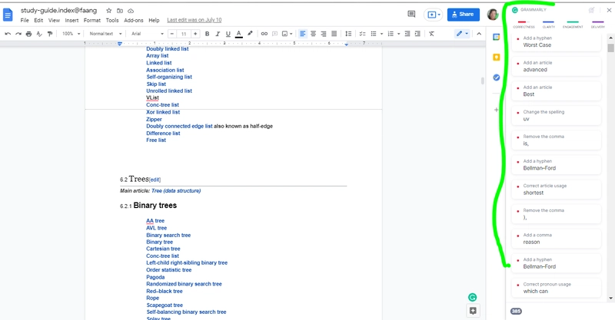Open the View menu
Image resolution: width=615 pixels, height=320 pixels.
coord(54,21)
